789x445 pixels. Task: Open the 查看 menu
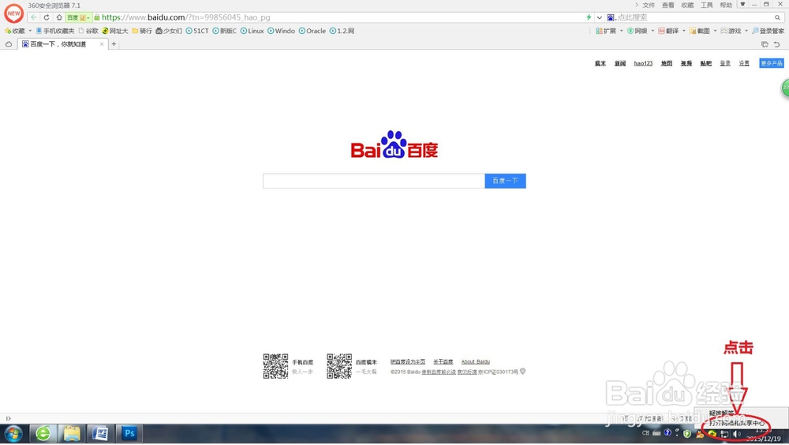[667, 5]
